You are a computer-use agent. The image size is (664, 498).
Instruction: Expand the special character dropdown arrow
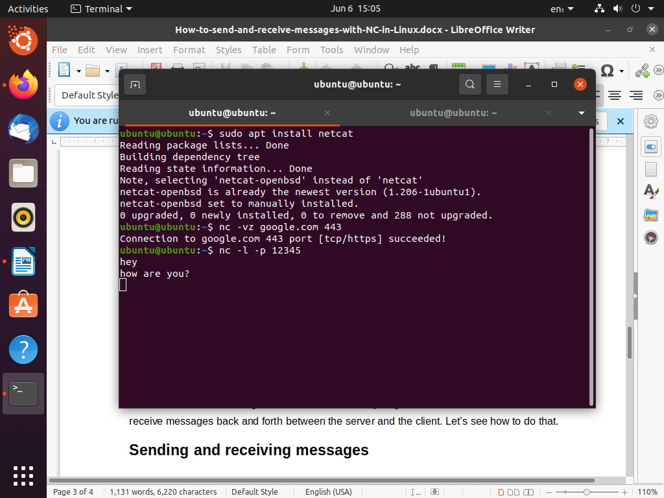pos(622,71)
